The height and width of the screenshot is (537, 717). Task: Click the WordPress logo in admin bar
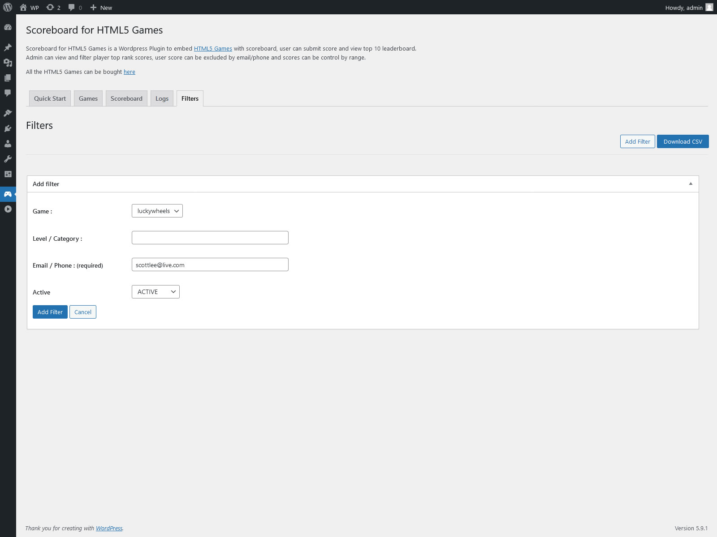tap(8, 7)
